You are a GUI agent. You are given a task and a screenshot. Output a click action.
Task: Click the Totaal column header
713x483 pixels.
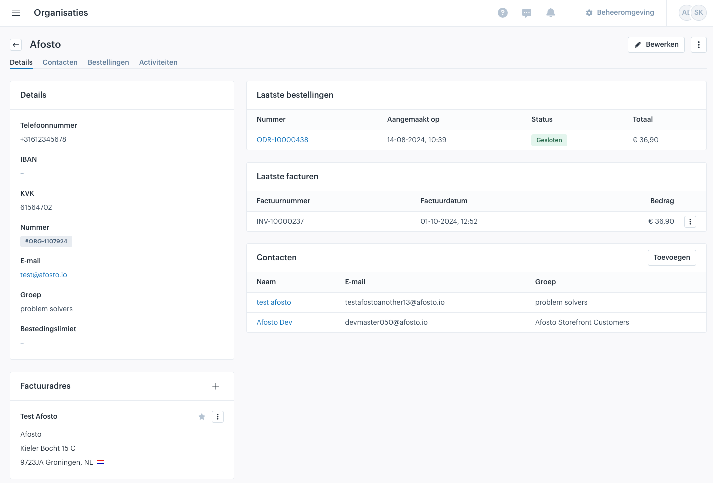tap(643, 120)
